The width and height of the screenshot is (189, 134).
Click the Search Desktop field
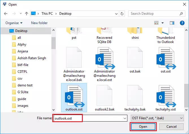pos(157,14)
